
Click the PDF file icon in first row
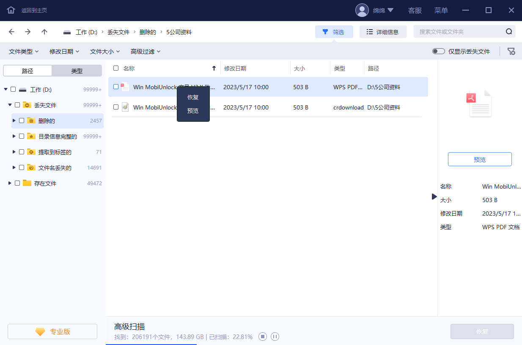(125, 87)
